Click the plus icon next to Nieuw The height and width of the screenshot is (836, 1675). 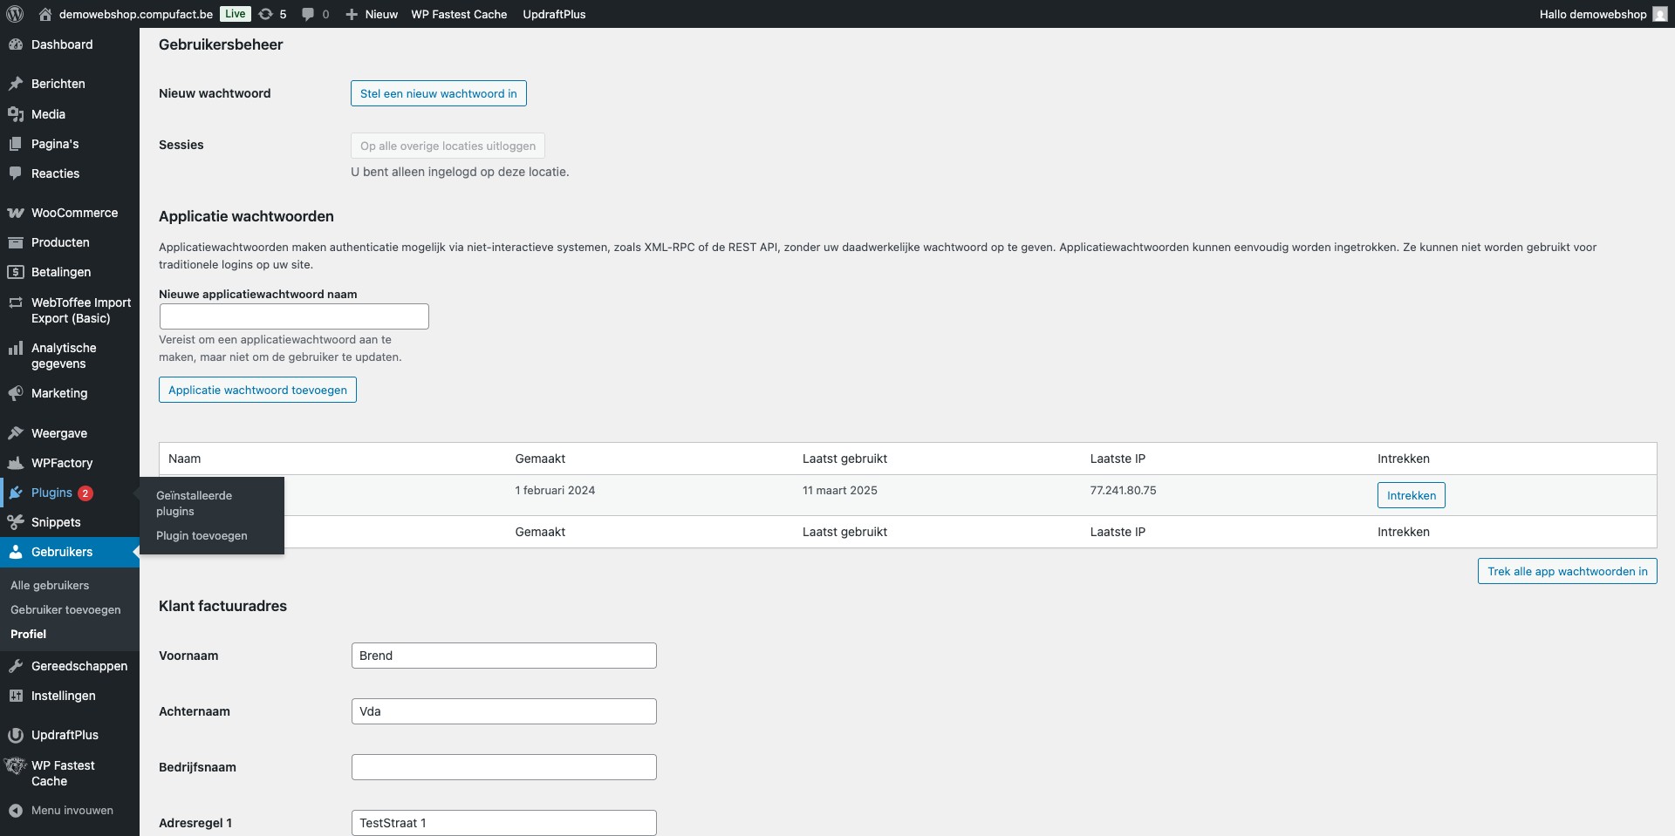coord(352,14)
